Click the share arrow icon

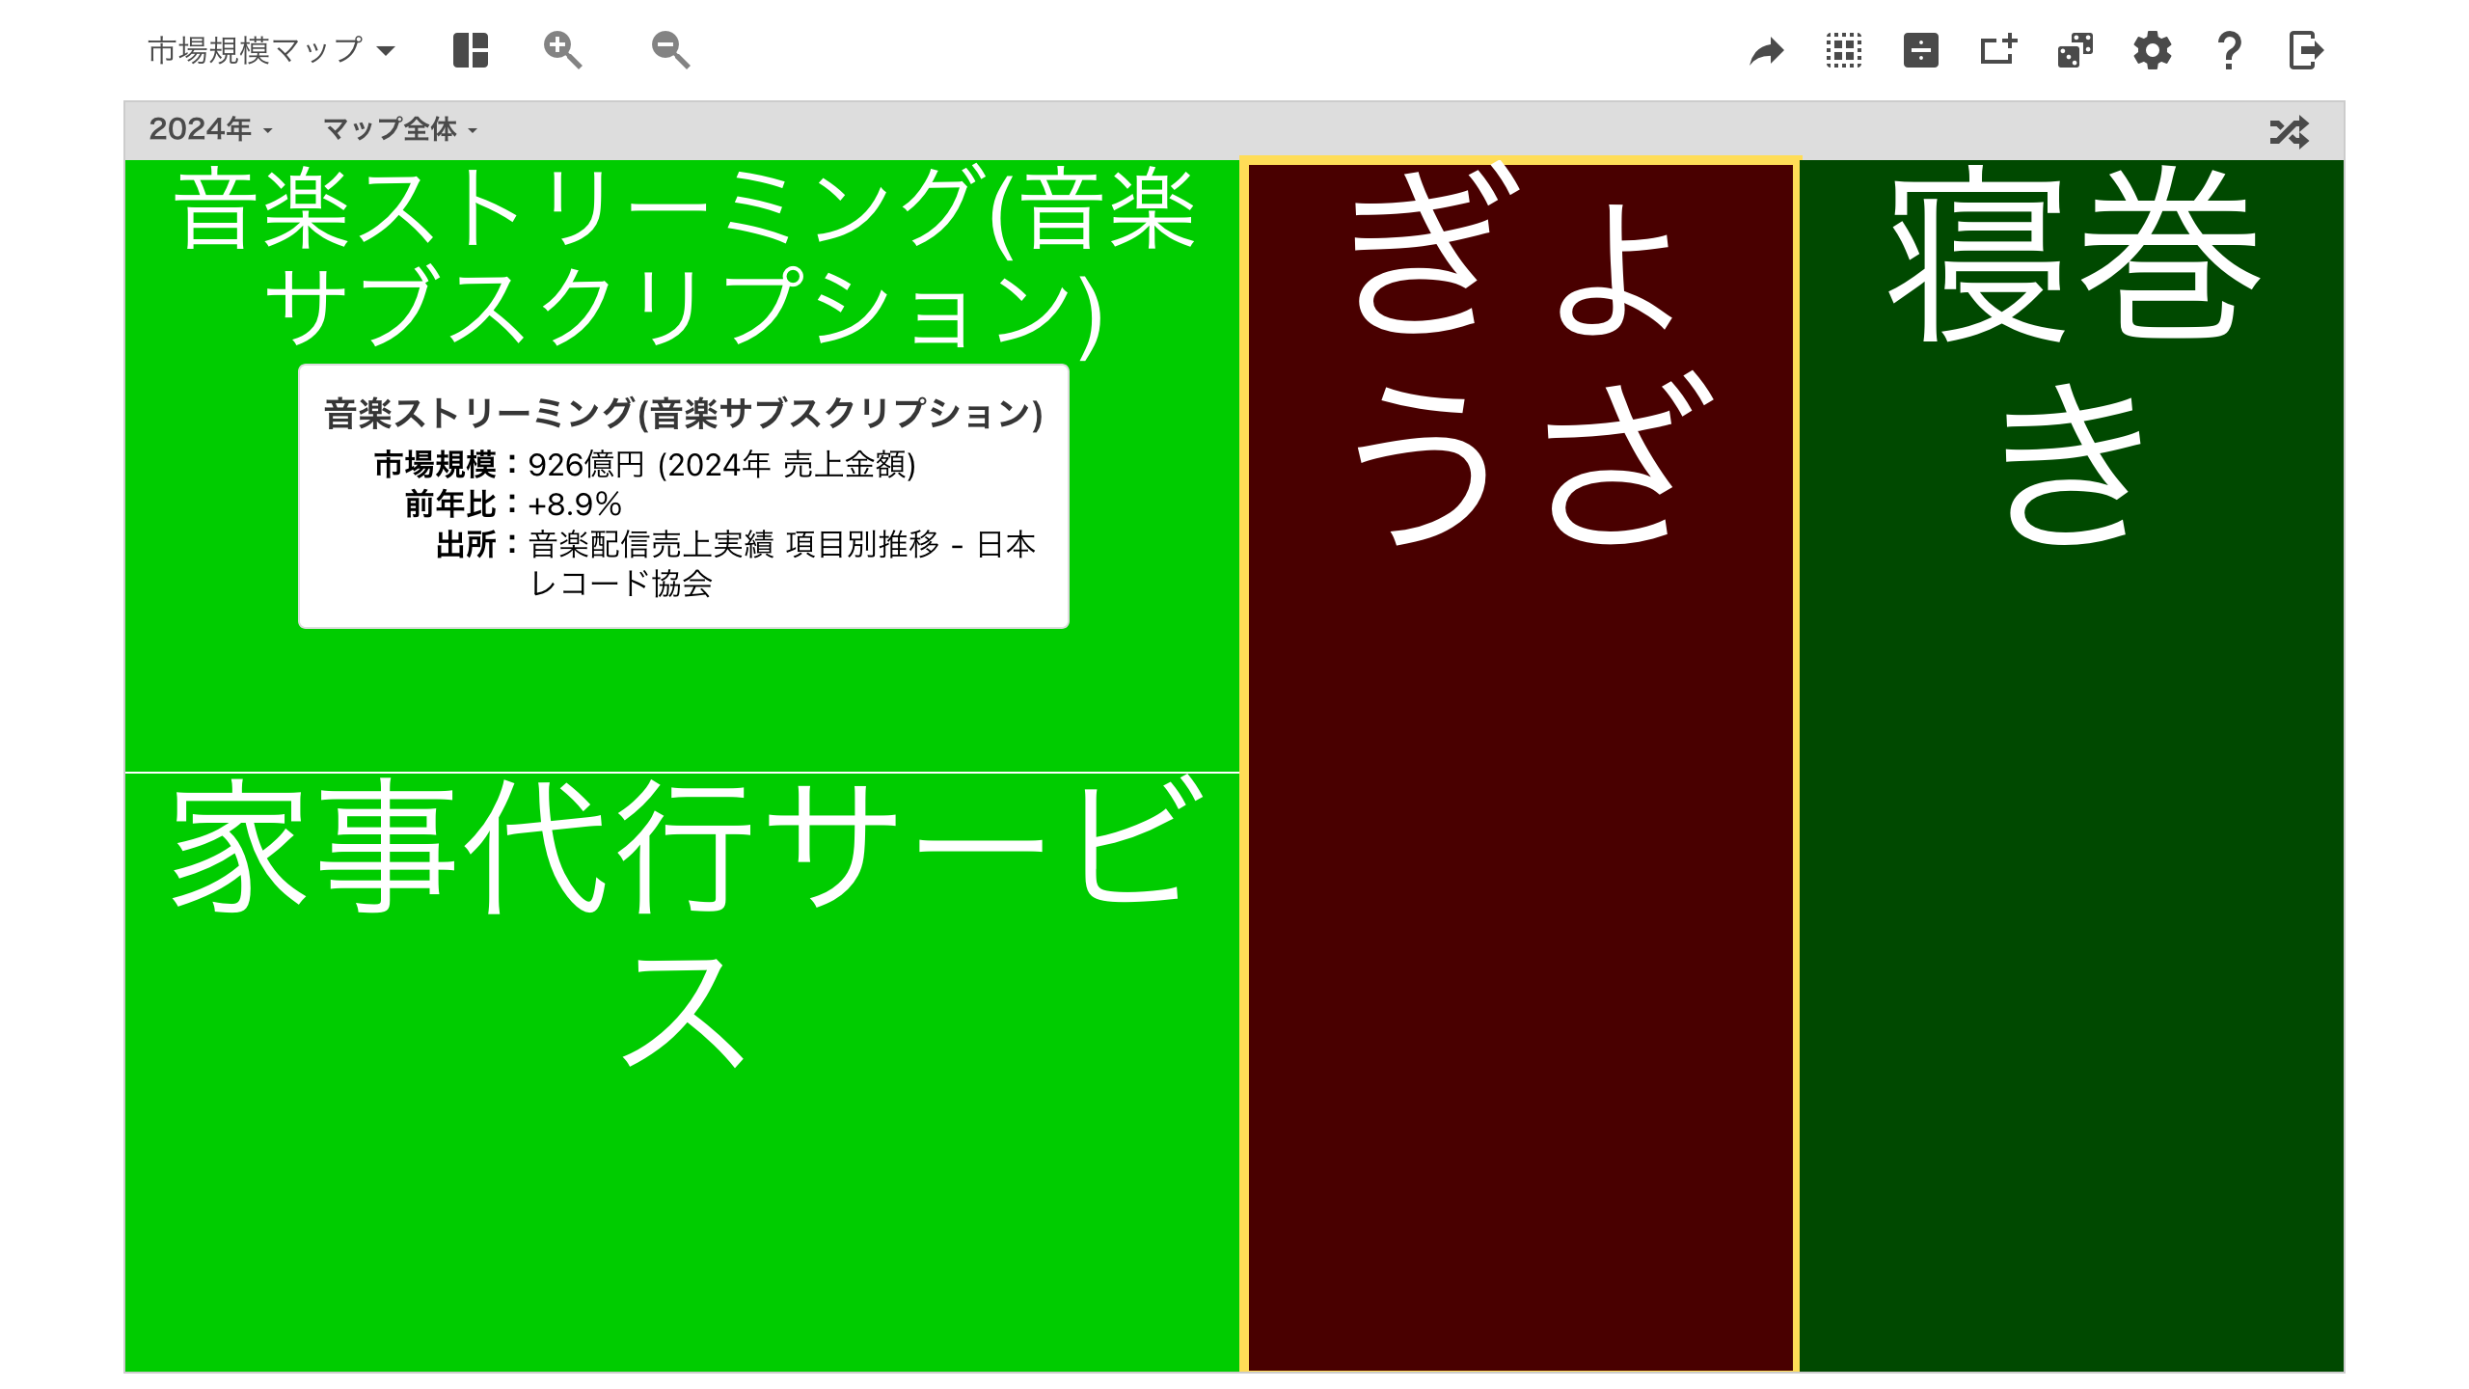pos(1767,50)
